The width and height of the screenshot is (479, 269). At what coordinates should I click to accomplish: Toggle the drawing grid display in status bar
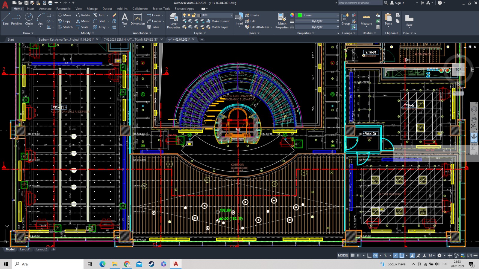point(353,256)
